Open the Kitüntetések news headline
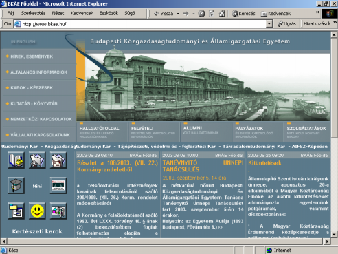 coord(264,163)
